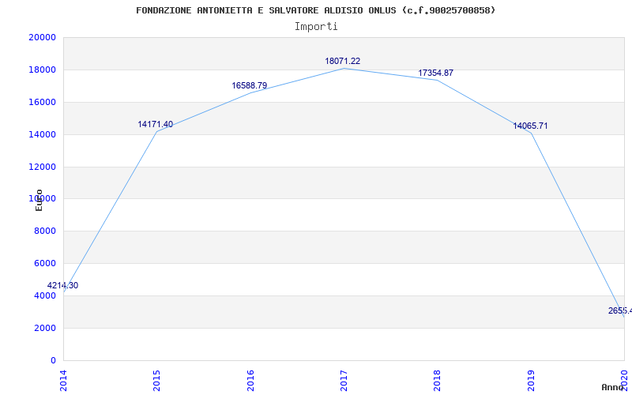The image size is (632, 395).
Task: Click the Euro axis title
Action: click(39, 200)
